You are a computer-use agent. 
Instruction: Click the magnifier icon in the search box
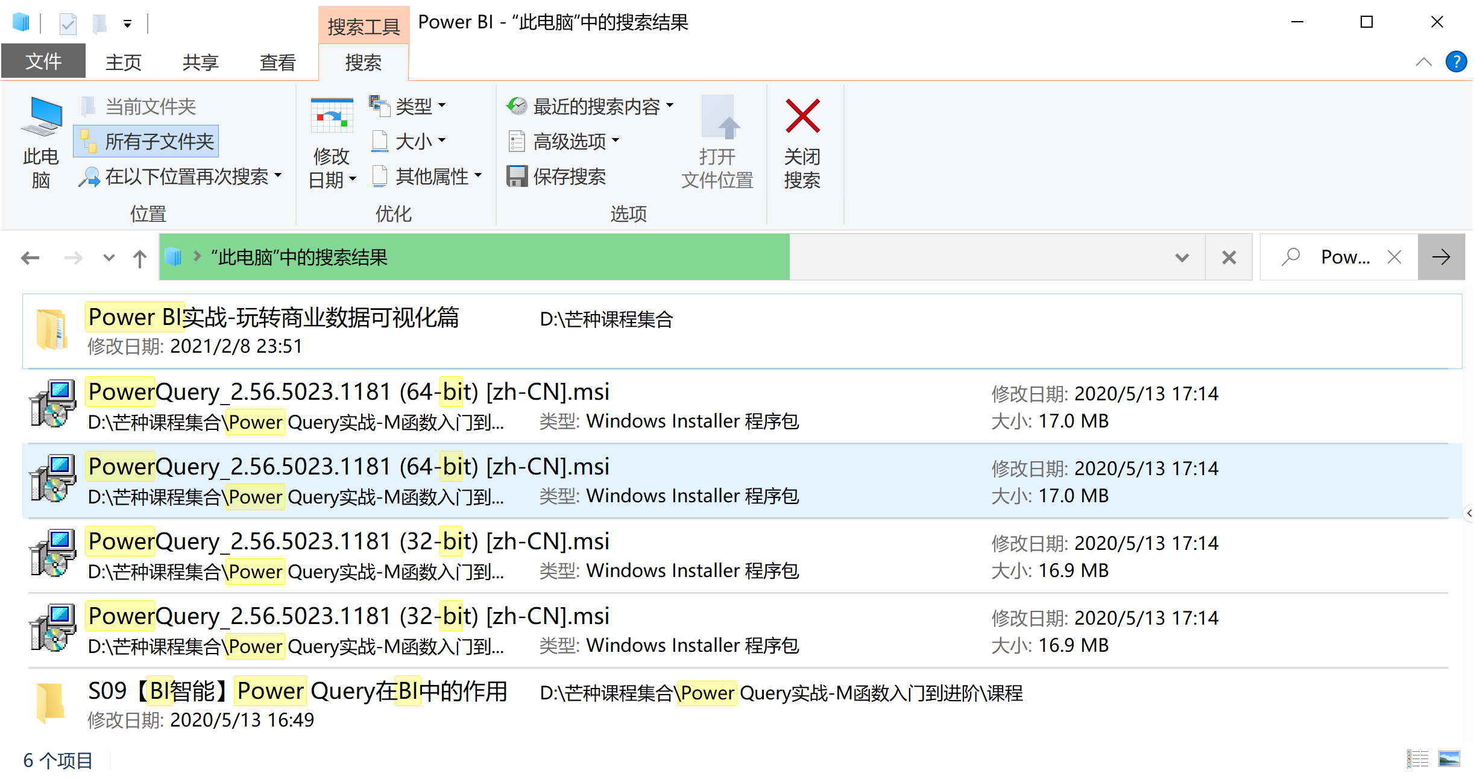click(x=1291, y=257)
